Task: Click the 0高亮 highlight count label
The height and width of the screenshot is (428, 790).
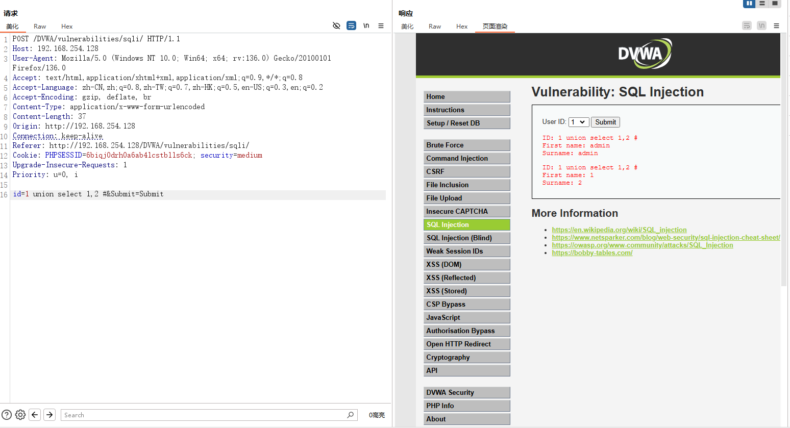Action: point(377,415)
